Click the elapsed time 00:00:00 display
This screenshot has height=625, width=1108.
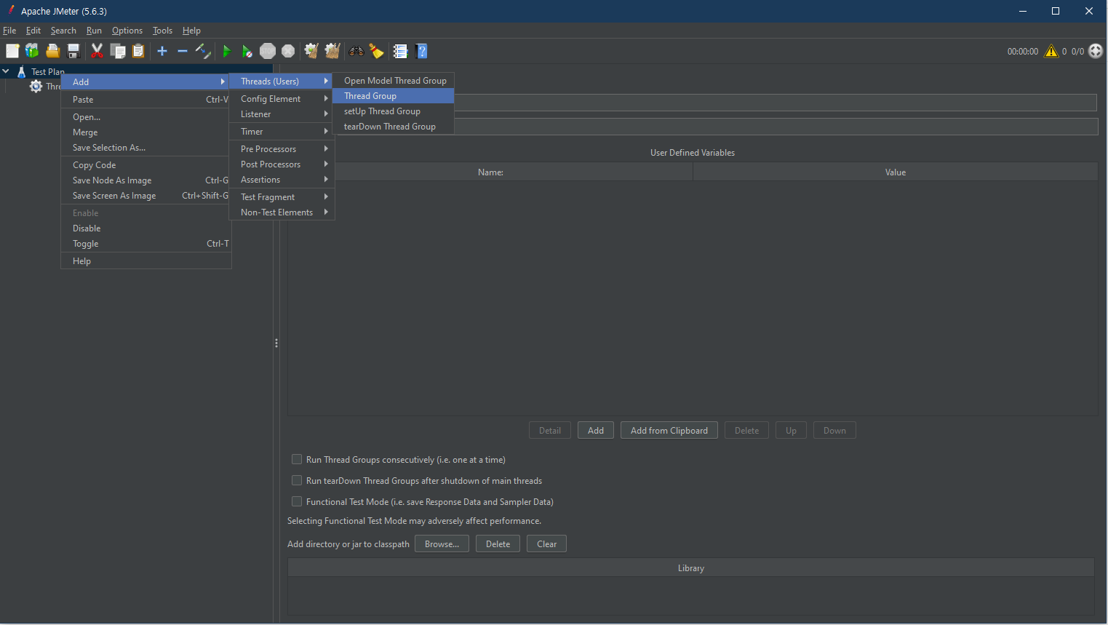(x=1022, y=52)
